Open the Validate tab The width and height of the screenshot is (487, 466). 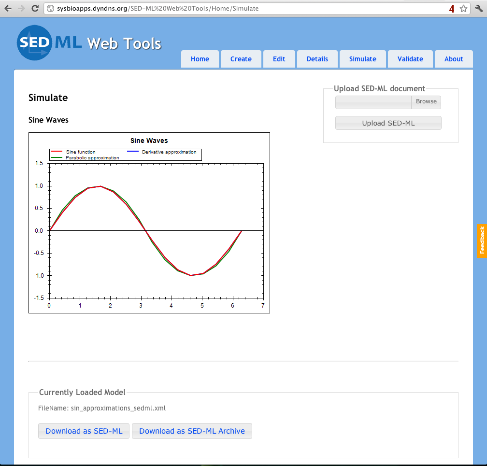[410, 59]
